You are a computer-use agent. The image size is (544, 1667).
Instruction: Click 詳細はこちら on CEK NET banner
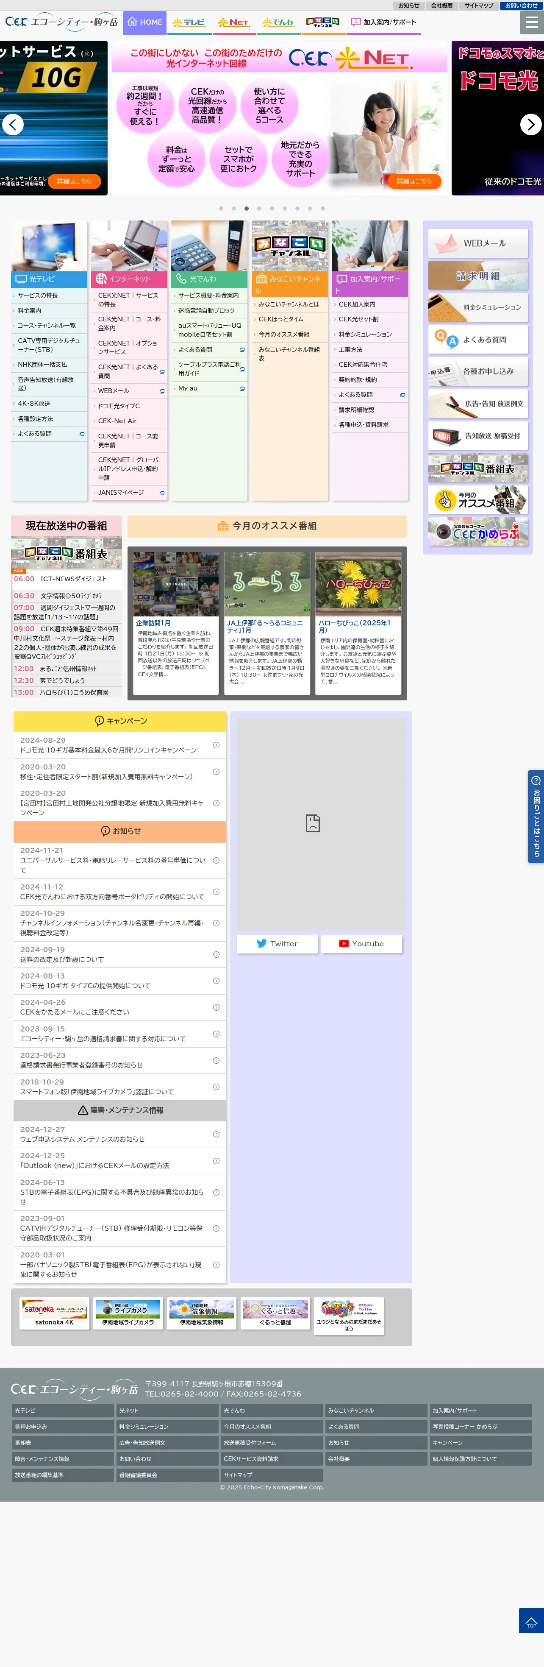(414, 181)
